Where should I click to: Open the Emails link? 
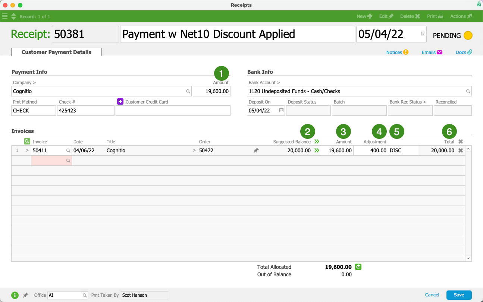click(432, 53)
